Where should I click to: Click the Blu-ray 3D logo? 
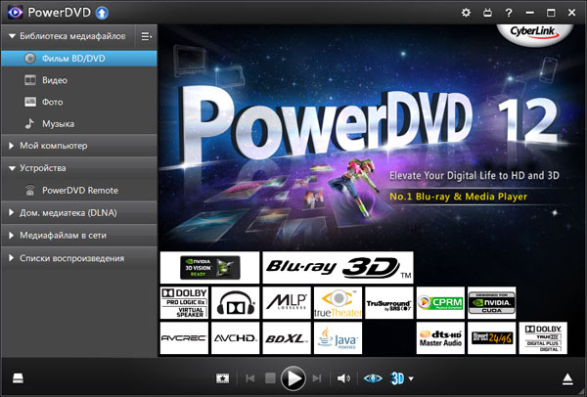point(339,268)
